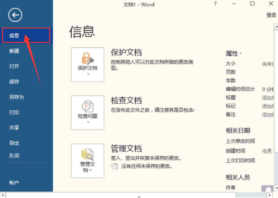Click the 上次打印时间 label
Screen dimensions: 278x198
[240, 161]
